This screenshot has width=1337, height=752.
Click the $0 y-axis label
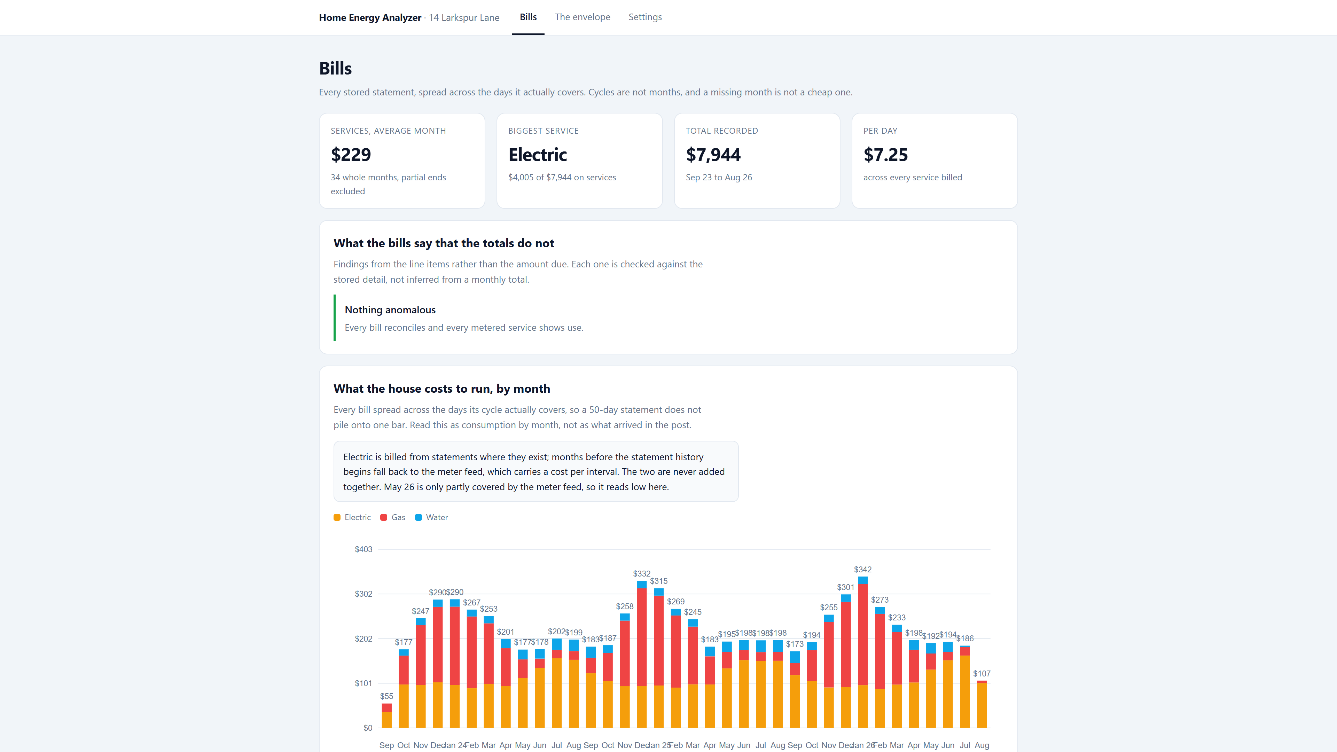[x=368, y=728]
